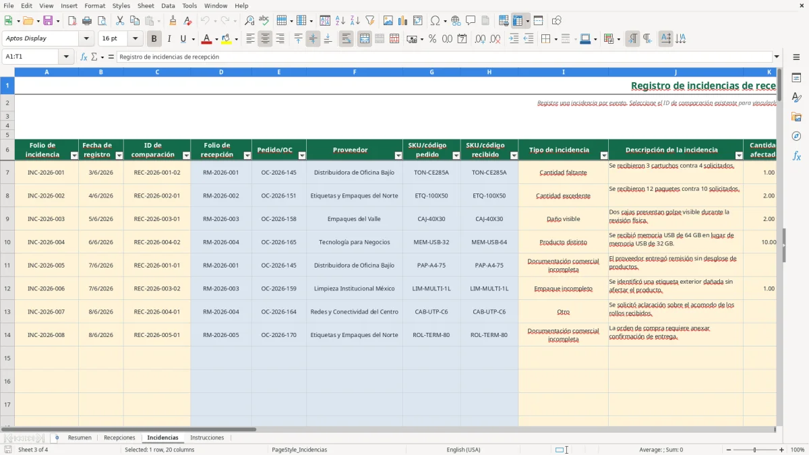Viewport: 809px width, 455px height.
Task: Click the Cut scissors icon
Action: (x=120, y=21)
